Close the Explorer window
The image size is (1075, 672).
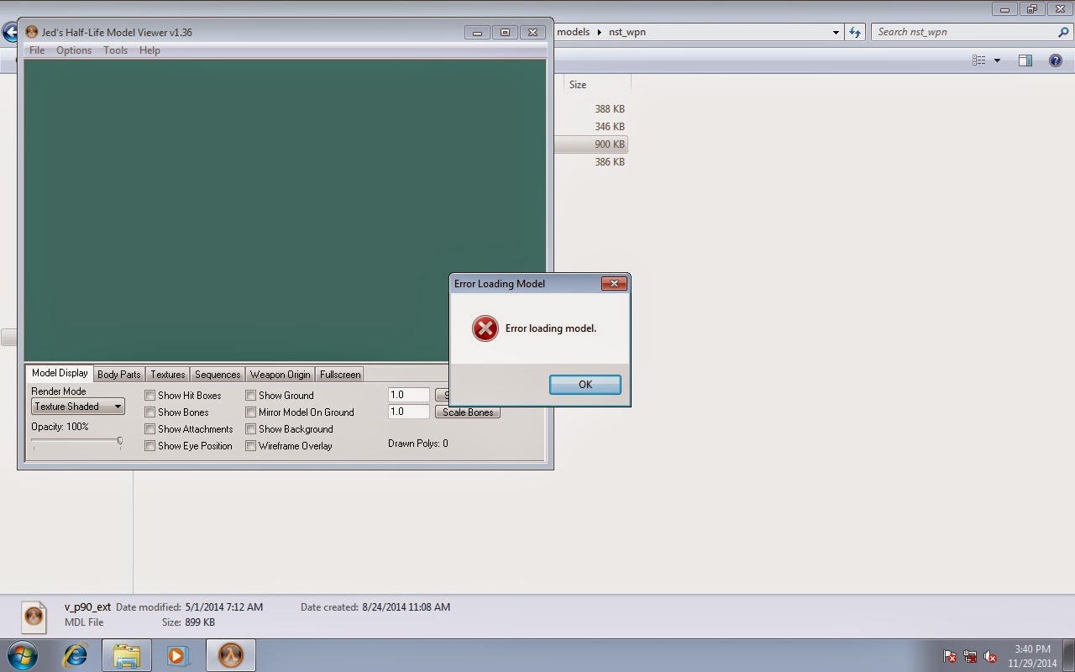pyautogui.click(x=1059, y=9)
